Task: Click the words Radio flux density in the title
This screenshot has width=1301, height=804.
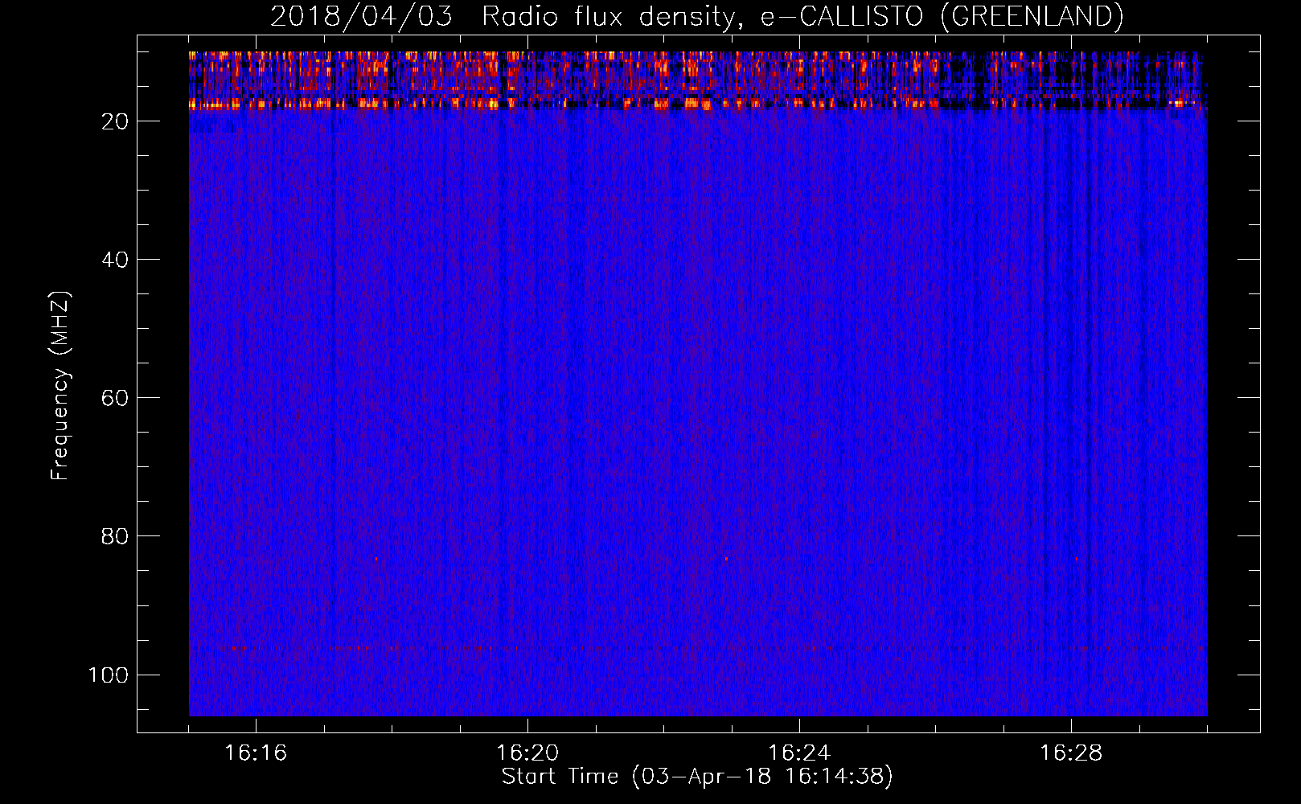Action: (x=606, y=16)
